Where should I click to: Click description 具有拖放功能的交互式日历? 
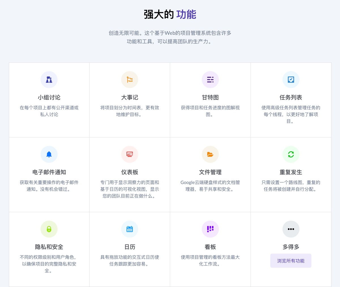130,260
